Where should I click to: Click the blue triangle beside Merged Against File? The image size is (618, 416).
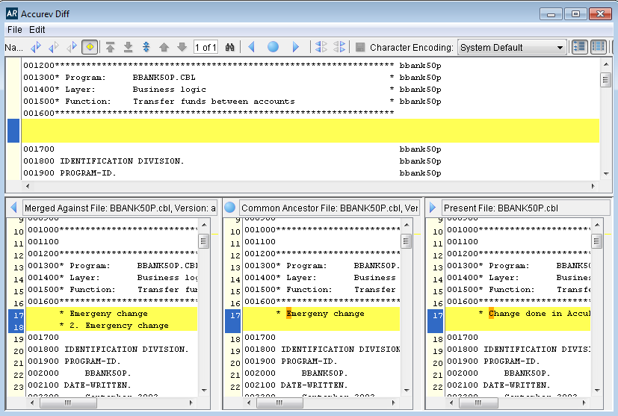[x=13, y=208]
